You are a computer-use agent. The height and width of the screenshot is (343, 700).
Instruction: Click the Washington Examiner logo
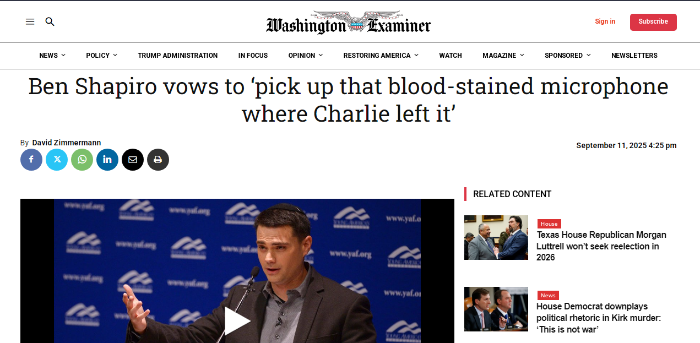point(349,23)
